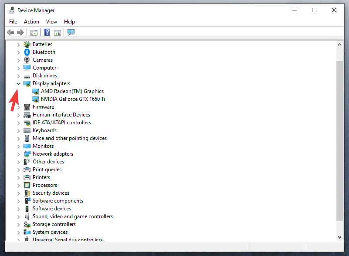This screenshot has width=349, height=256.
Task: Expand the Network adapters node
Action: 18,154
